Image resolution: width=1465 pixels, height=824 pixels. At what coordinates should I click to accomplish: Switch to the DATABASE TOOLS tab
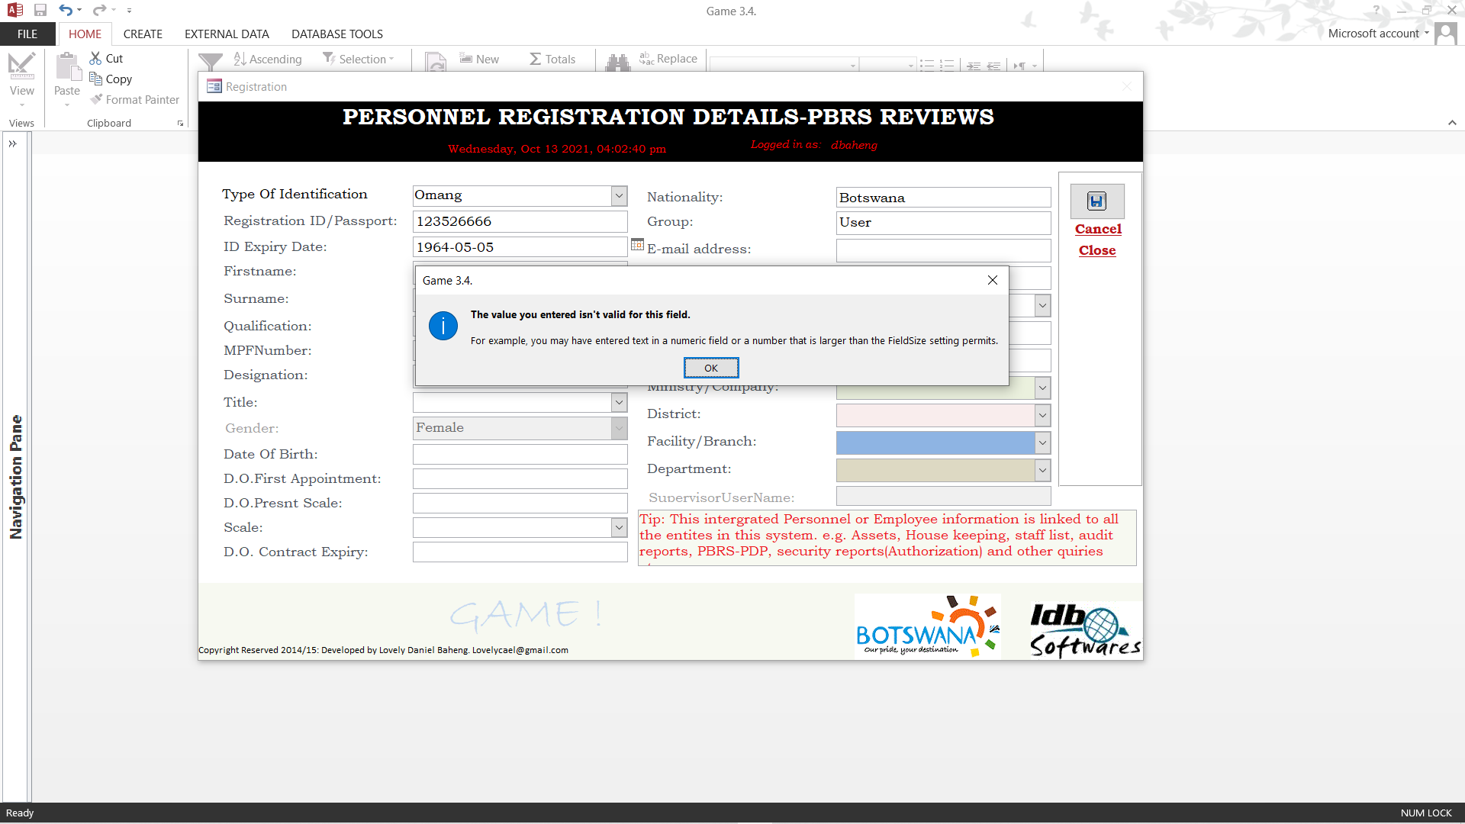tap(337, 34)
